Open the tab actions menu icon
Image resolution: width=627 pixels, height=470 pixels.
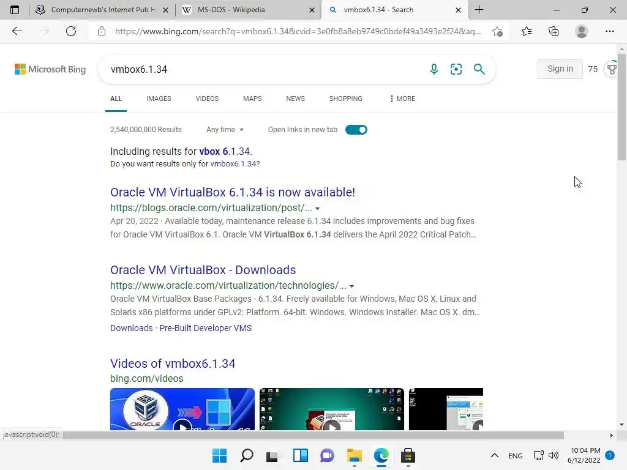click(x=15, y=10)
